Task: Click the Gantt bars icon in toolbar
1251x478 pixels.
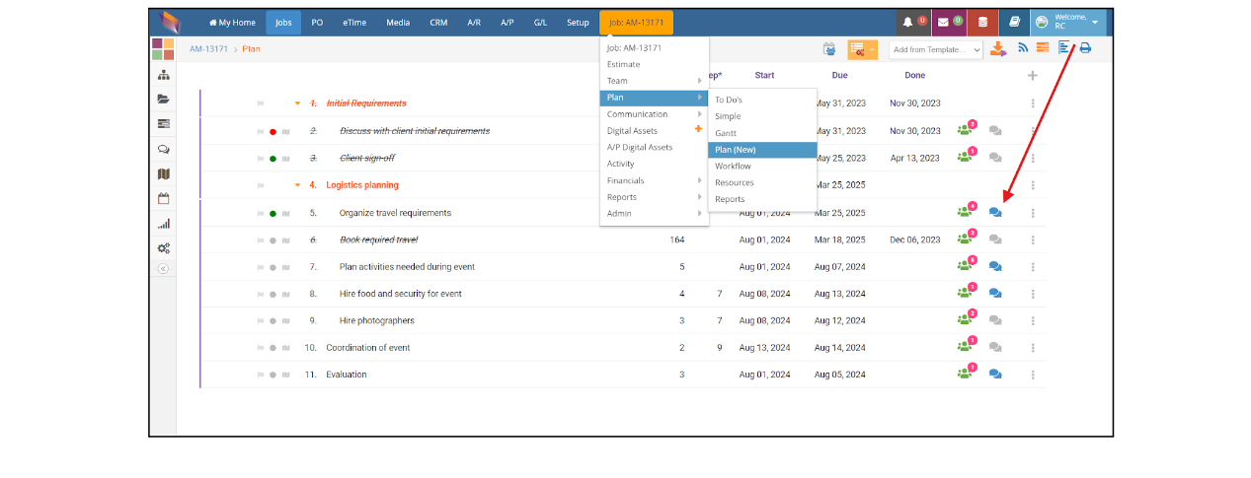Action: tap(1064, 48)
